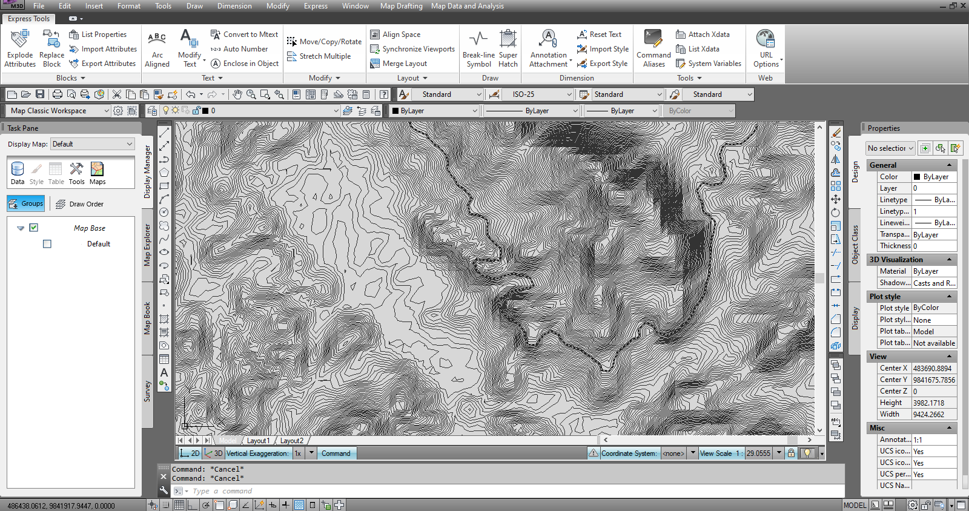Click the Save icon in toolbar

point(40,94)
